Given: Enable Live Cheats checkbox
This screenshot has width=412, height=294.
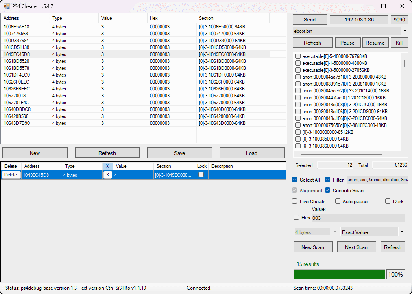Looking at the screenshot, I should (x=295, y=201).
